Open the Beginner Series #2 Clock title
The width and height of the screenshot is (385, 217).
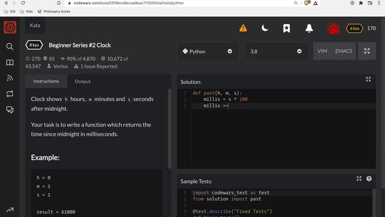click(x=80, y=45)
